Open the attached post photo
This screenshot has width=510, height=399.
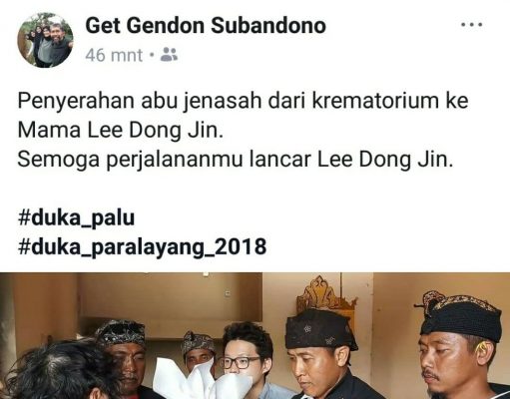[x=255, y=336]
